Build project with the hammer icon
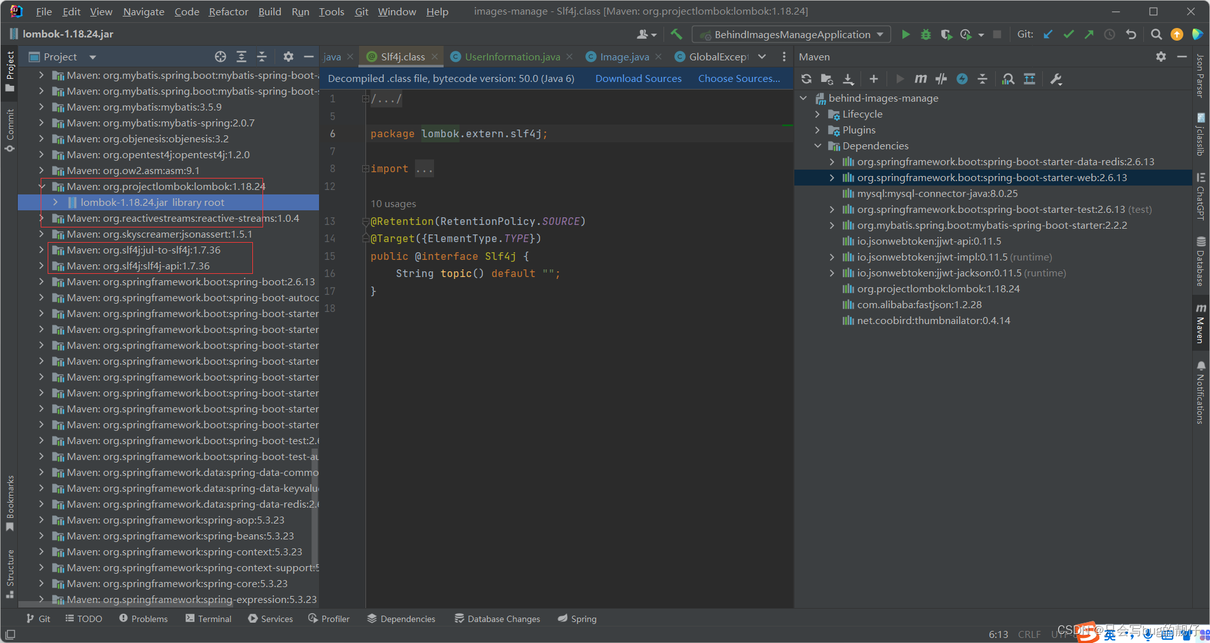 676,34
